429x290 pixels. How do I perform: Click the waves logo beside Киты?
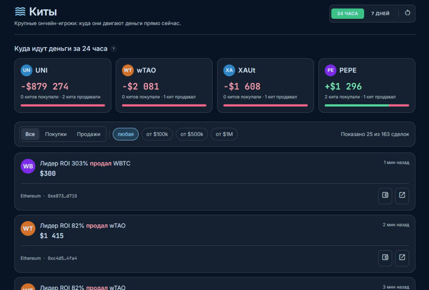20,12
